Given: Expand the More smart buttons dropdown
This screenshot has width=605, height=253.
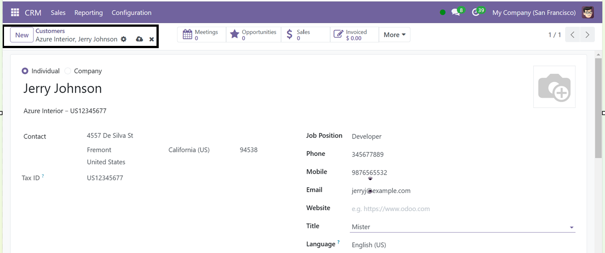Looking at the screenshot, I should coord(395,35).
